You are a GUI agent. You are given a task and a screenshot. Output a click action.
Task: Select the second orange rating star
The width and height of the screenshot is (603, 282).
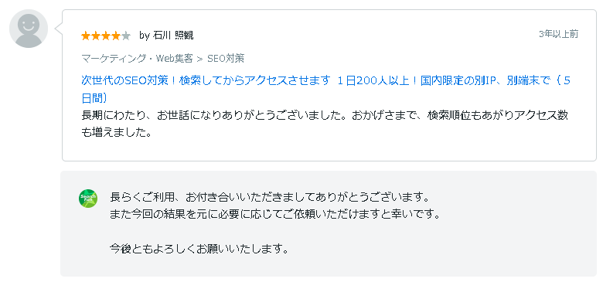95,36
